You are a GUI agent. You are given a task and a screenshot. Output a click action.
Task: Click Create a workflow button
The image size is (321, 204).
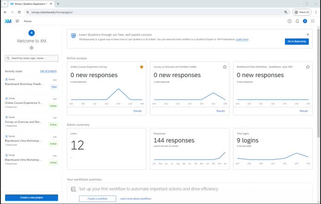[98, 198]
